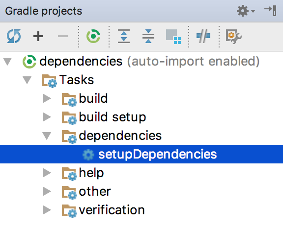This screenshot has height=228, width=283.
Task: Refresh all Gradle projects
Action: point(14,36)
